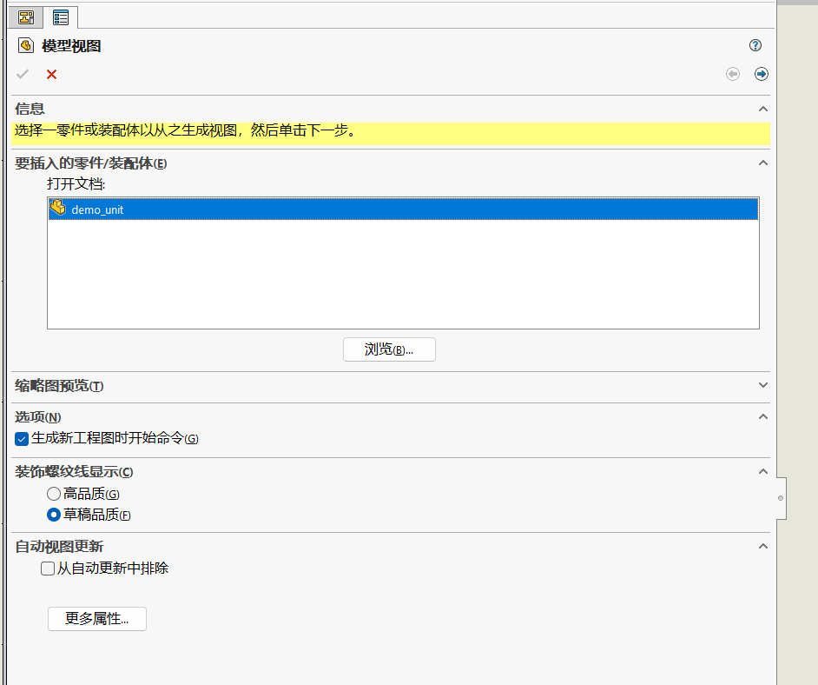Open the FeatureManager design tree tab
The height and width of the screenshot is (685, 818).
[26, 17]
